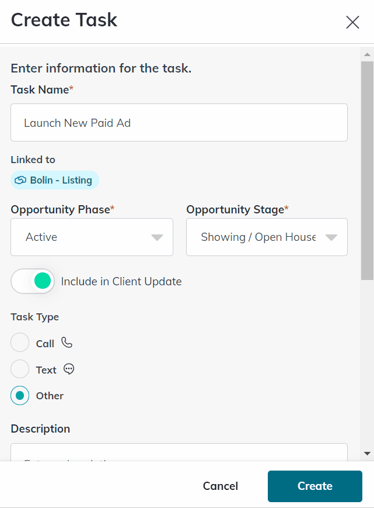The height and width of the screenshot is (508, 374).
Task: Open the Bolin - Listing link
Action: (54, 180)
